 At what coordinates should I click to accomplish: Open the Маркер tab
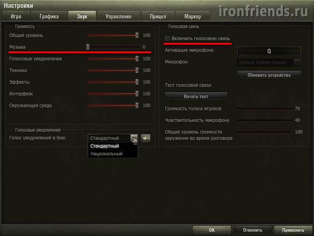coord(193,16)
